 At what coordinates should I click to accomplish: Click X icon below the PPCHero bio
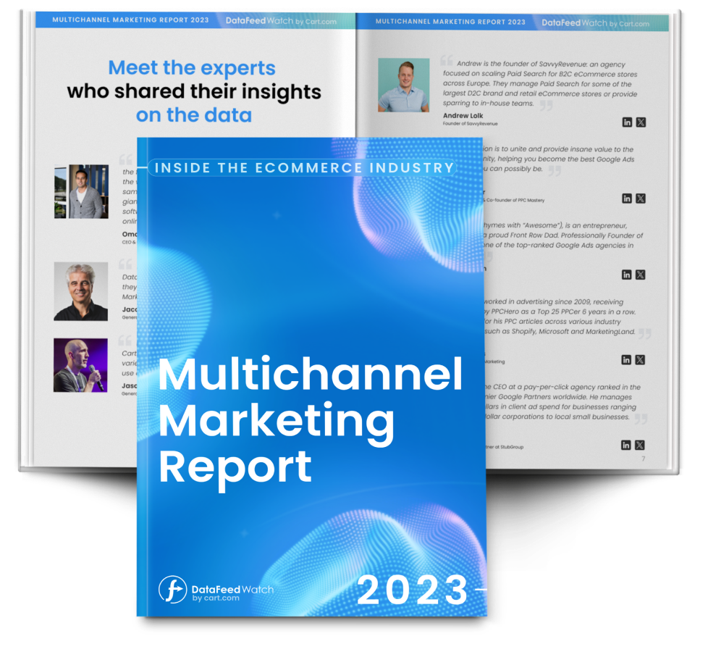pyautogui.click(x=640, y=359)
